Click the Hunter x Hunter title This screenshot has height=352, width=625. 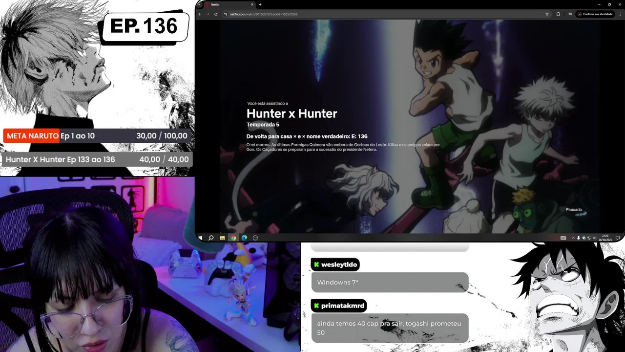pyautogui.click(x=292, y=113)
